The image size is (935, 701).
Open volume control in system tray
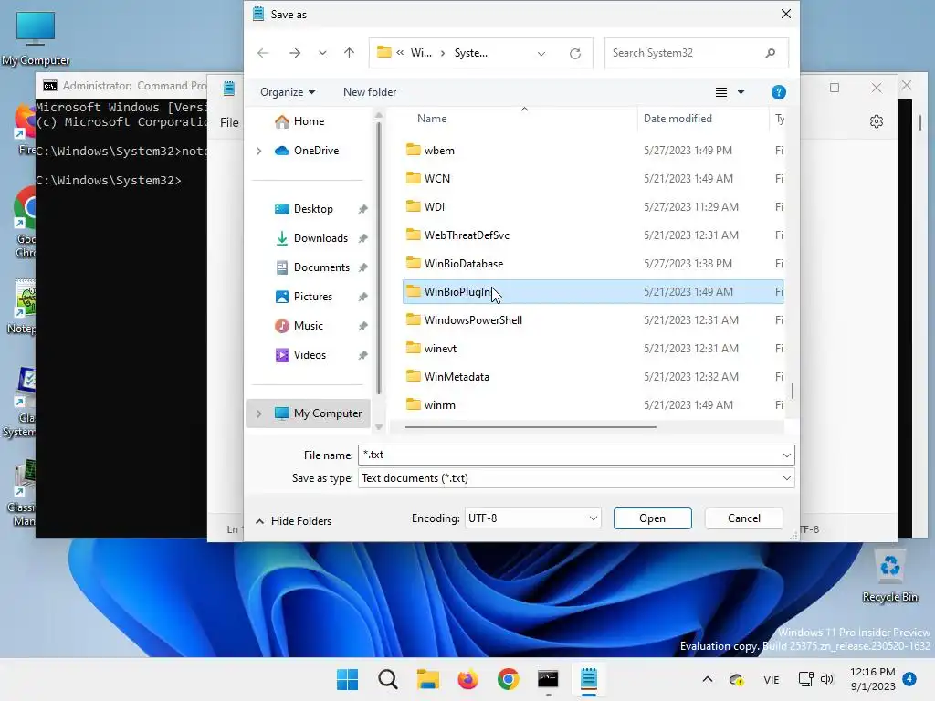(x=826, y=679)
